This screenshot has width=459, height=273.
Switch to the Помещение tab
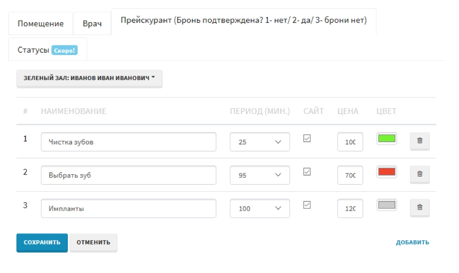click(x=41, y=24)
